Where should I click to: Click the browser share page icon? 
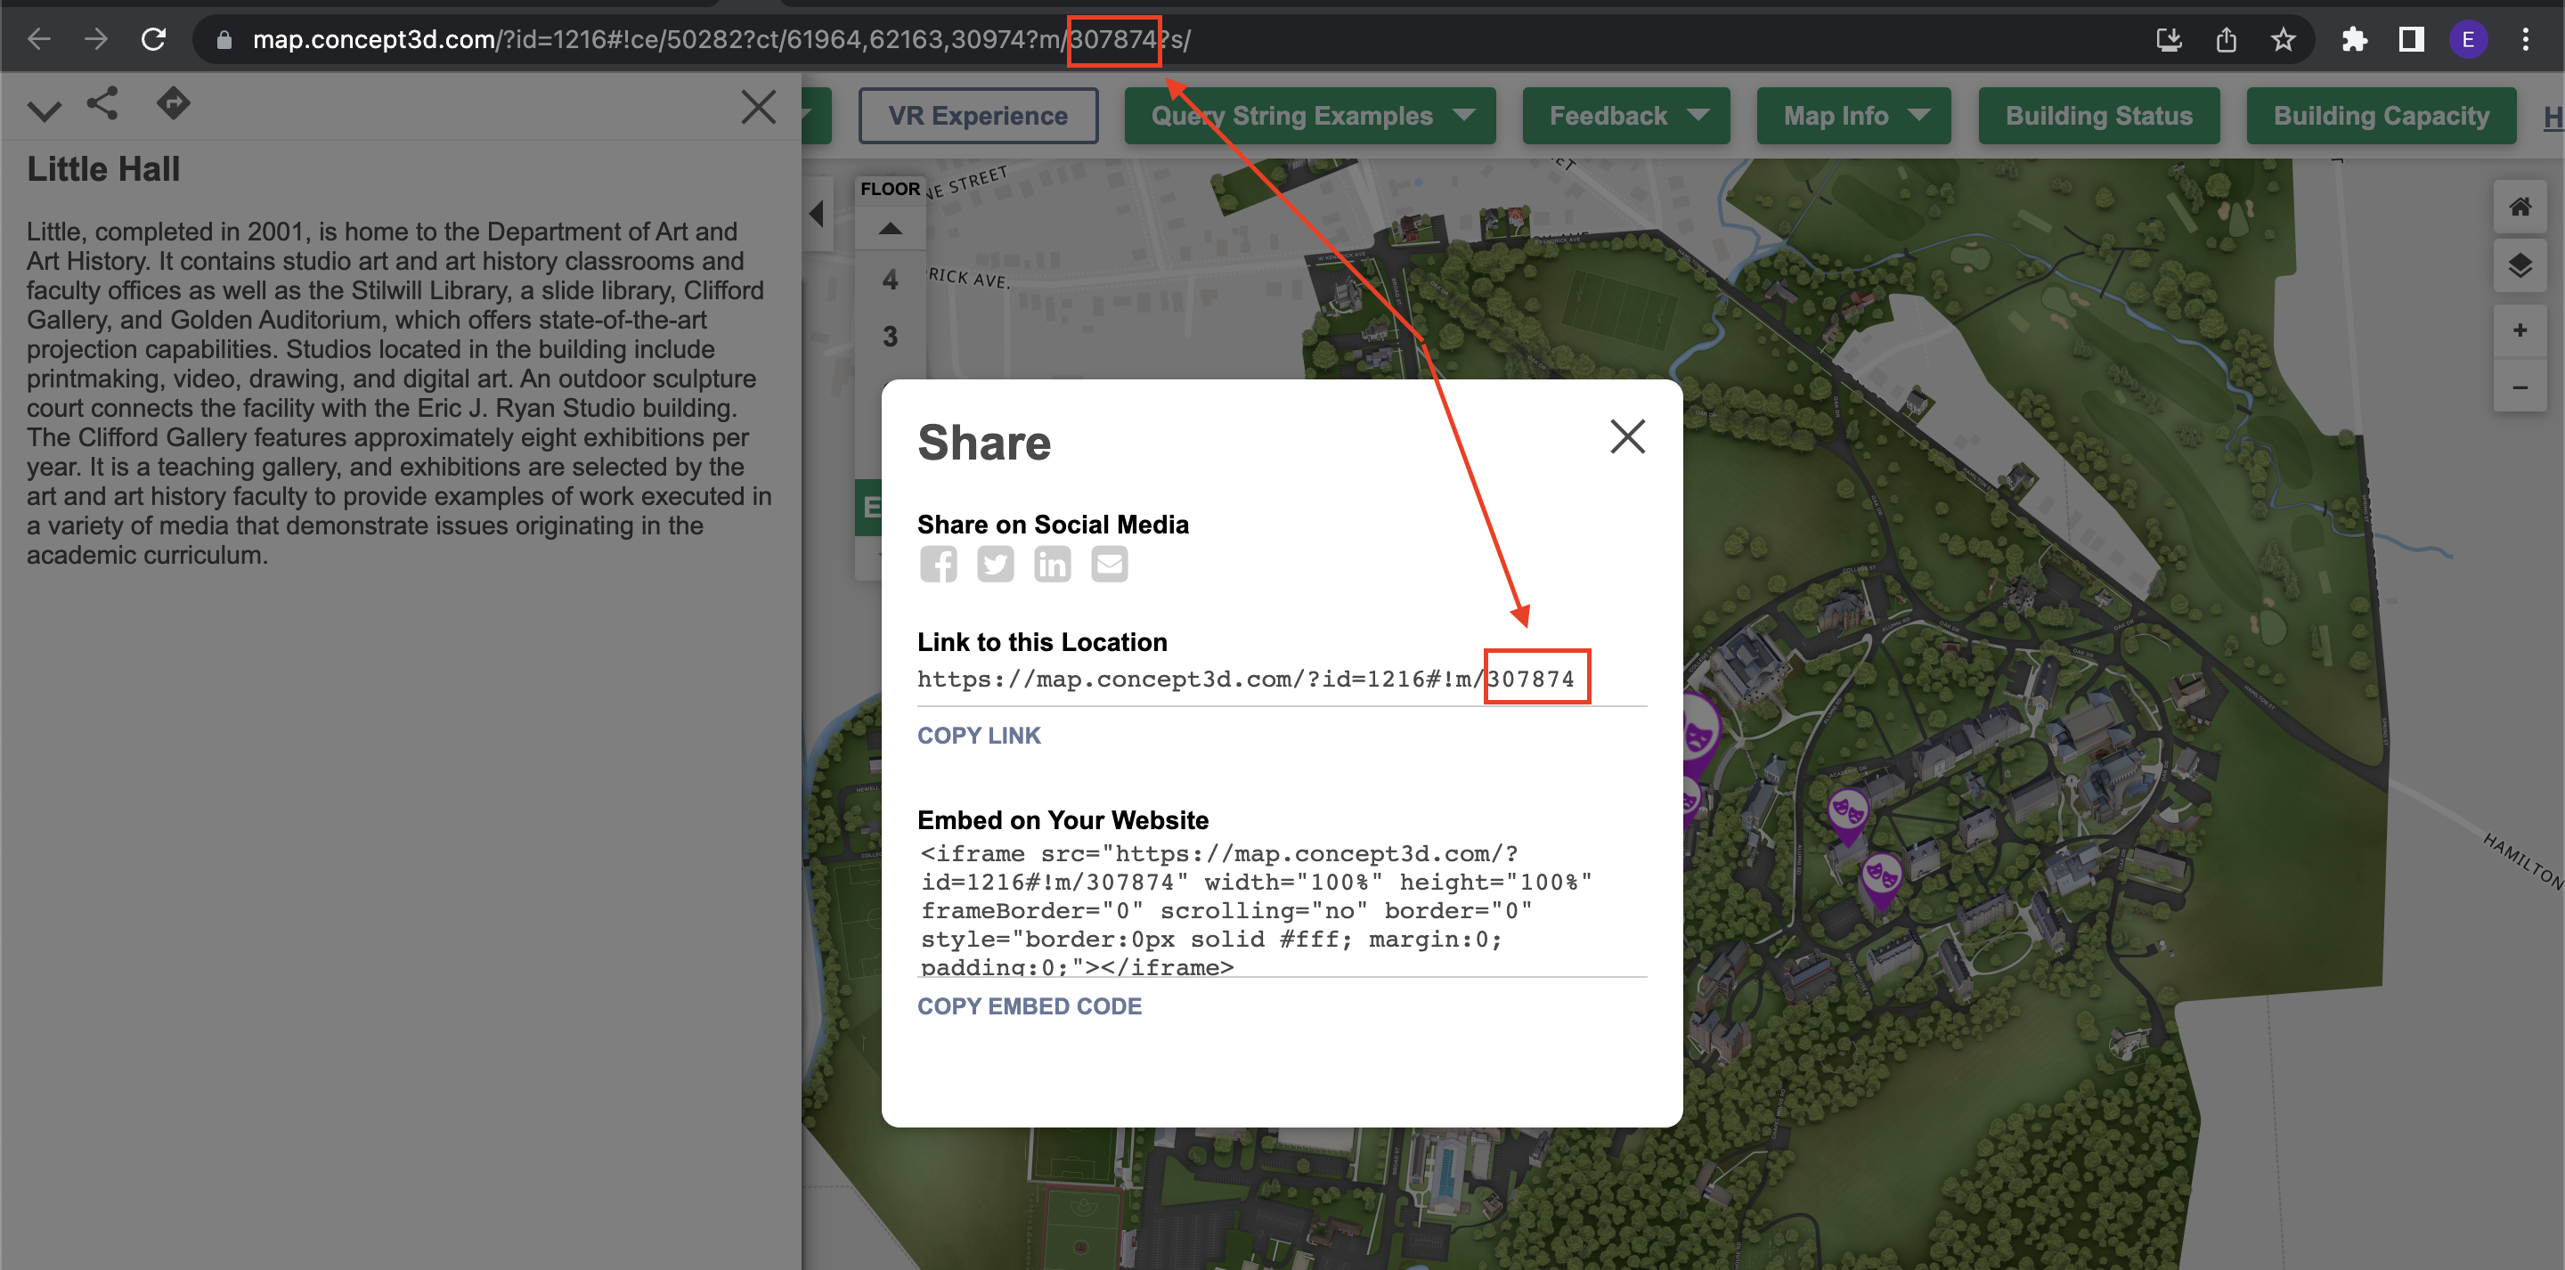click(2227, 40)
